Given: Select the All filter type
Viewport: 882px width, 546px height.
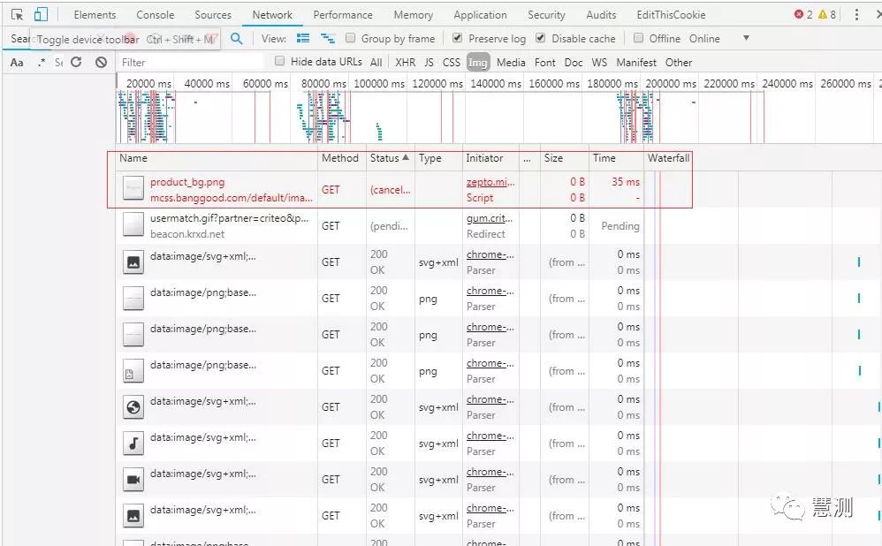Looking at the screenshot, I should coord(376,63).
